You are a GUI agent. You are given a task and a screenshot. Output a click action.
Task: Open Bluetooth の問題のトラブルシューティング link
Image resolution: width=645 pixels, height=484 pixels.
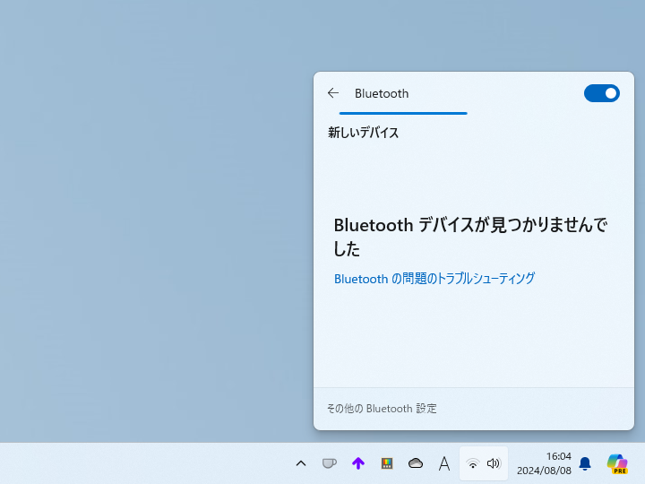(x=434, y=279)
